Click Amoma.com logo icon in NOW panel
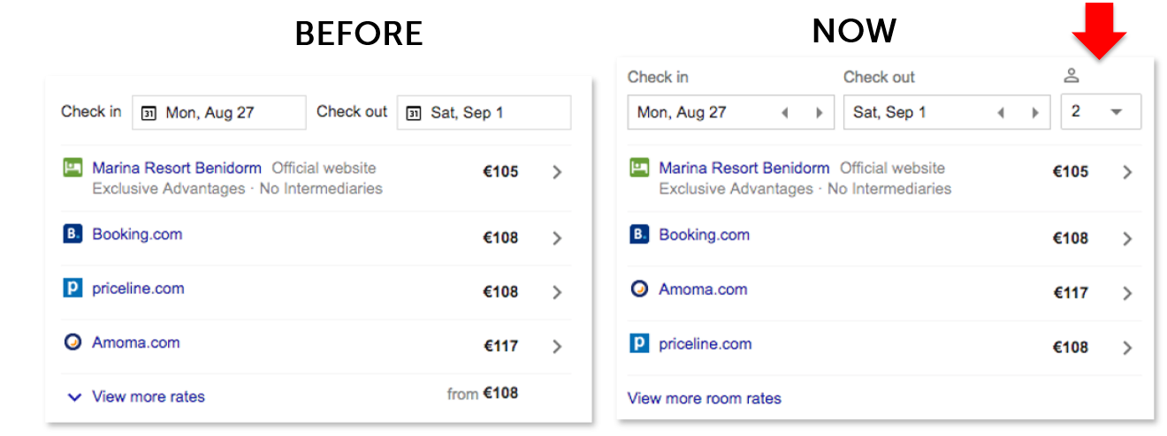Viewport: 1167px width, 436px height. (639, 289)
